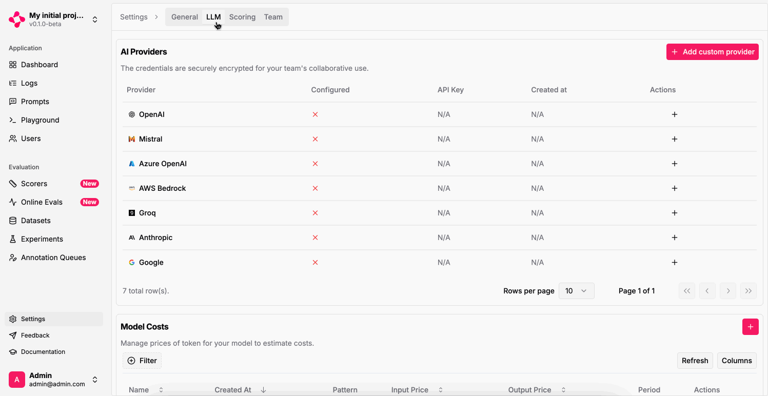
Task: Click the red X in OpenAI row
Action: click(316, 114)
